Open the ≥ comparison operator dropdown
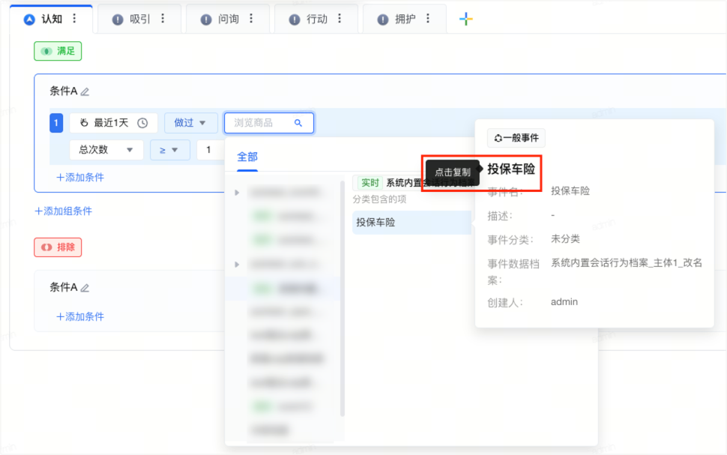The height and width of the screenshot is (455, 727). pos(169,150)
